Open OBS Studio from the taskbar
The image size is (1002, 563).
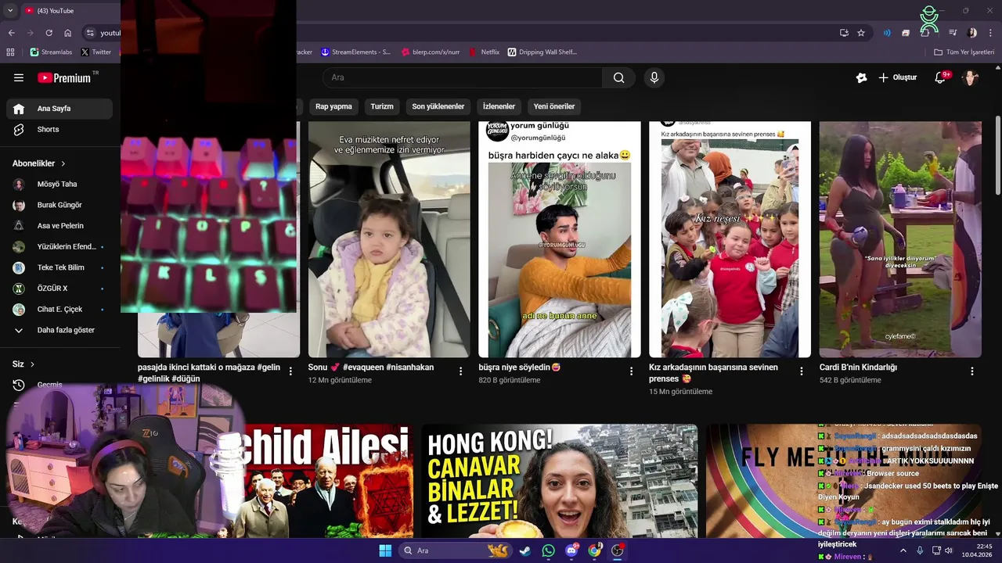pyautogui.click(x=618, y=550)
